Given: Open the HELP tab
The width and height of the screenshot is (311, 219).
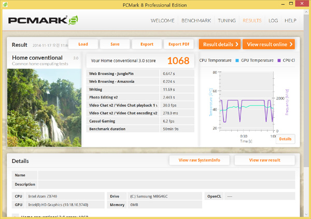Looking at the screenshot, I should (x=290, y=21).
